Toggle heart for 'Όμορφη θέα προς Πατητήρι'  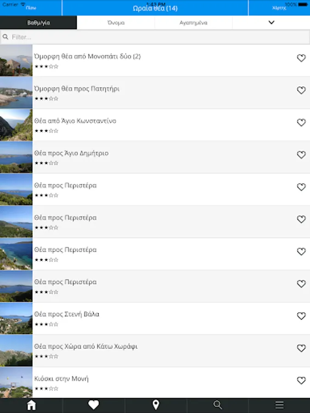[x=301, y=90]
